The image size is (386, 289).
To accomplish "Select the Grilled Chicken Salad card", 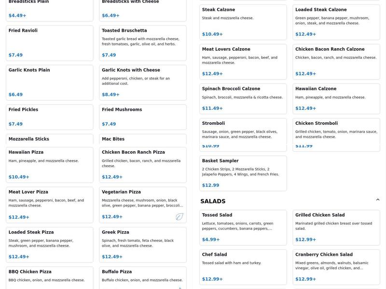I will coord(336,227).
